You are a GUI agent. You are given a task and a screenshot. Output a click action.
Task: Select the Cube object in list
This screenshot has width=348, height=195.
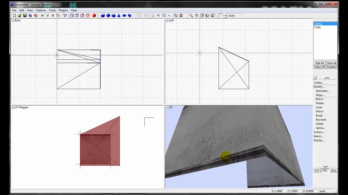coord(325,27)
